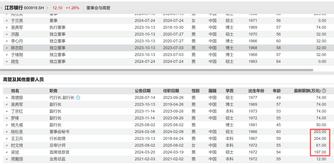Open 周爱国's profile link
Screen dimensions: 334x164
[17, 159]
